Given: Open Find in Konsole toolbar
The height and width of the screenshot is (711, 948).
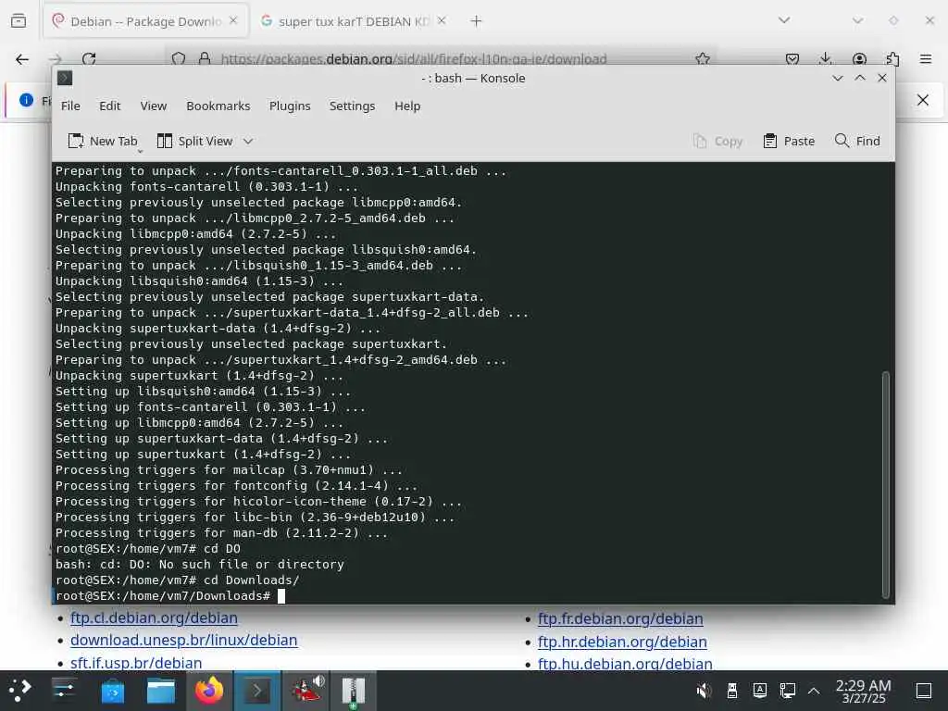Looking at the screenshot, I should [857, 141].
